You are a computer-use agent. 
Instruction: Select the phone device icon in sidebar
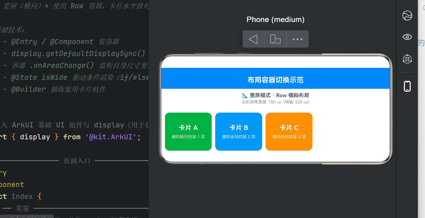(407, 86)
